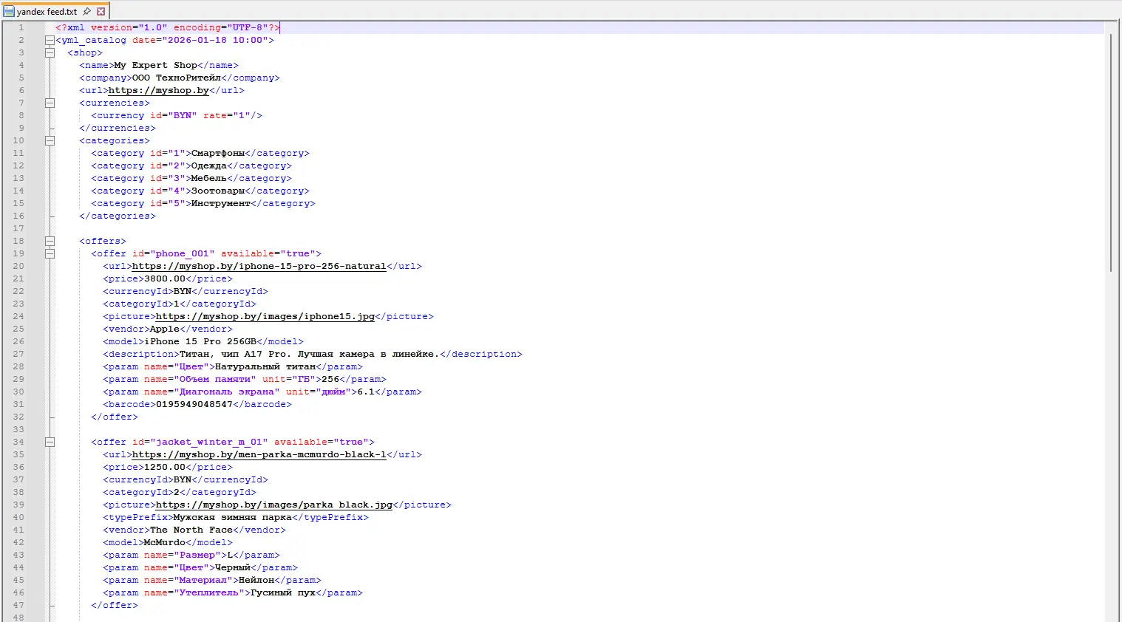Click line number 1 in the gutter
The height and width of the screenshot is (622, 1122).
[21, 28]
